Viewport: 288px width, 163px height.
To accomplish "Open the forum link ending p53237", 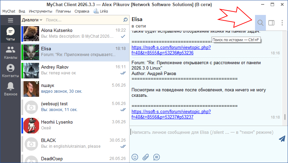I will tap(171, 114).
